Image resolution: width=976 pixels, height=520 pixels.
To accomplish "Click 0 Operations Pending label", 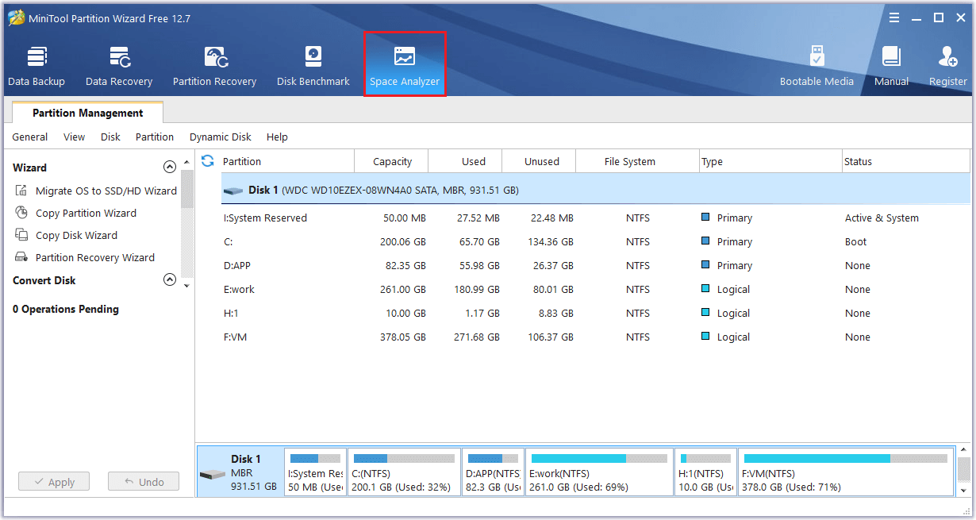I will tap(66, 309).
